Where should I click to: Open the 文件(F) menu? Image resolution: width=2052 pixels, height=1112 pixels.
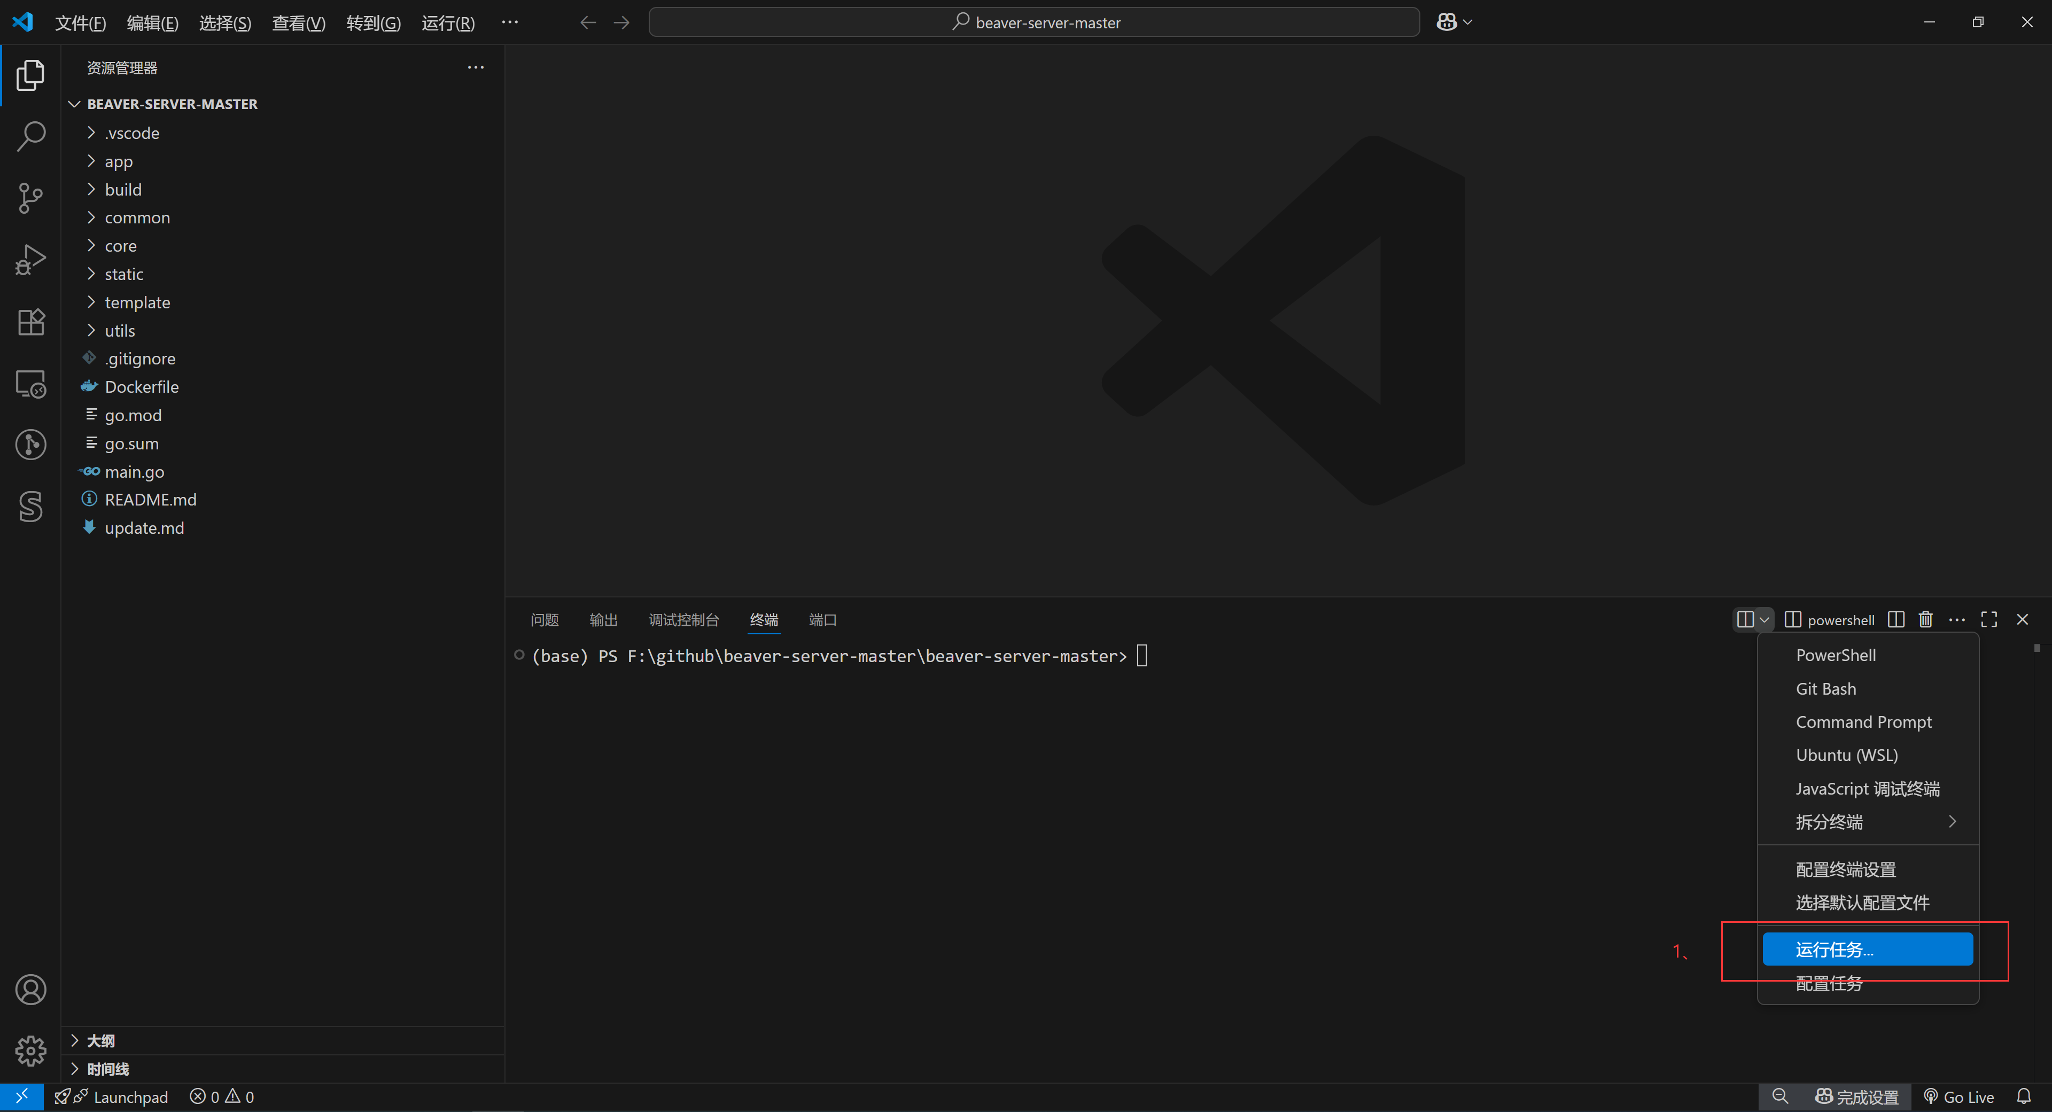pyautogui.click(x=81, y=23)
